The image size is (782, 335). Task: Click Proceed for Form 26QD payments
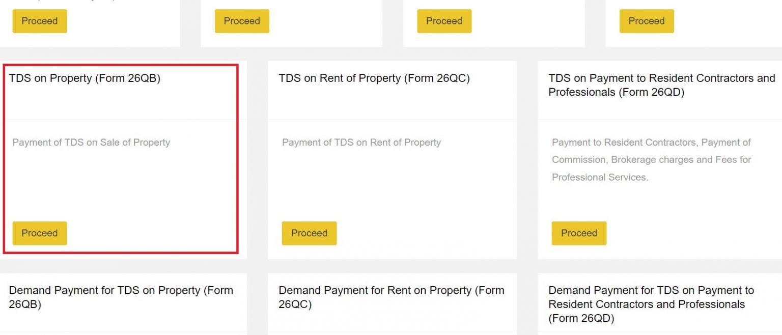(579, 233)
